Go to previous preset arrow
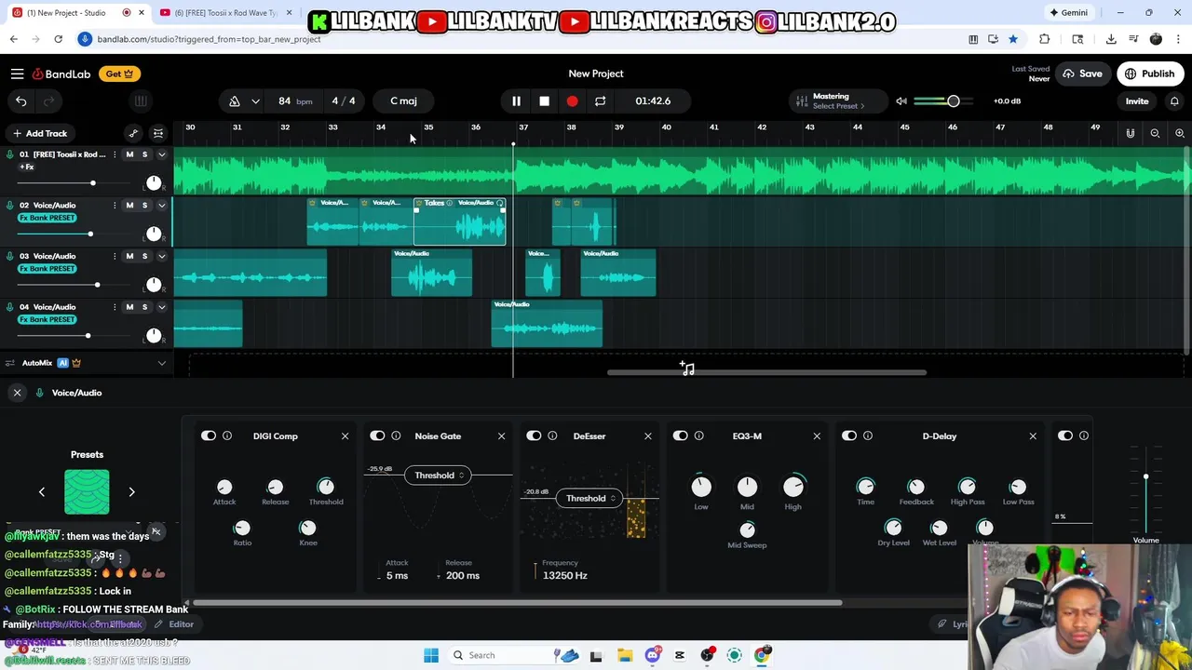The width and height of the screenshot is (1192, 670). 42,491
